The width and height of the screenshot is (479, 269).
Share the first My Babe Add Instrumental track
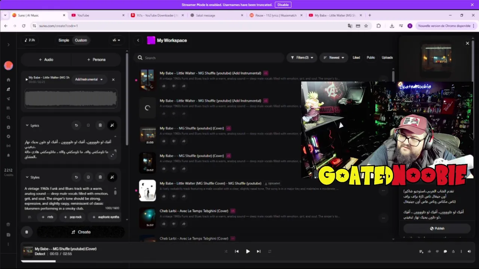184,86
